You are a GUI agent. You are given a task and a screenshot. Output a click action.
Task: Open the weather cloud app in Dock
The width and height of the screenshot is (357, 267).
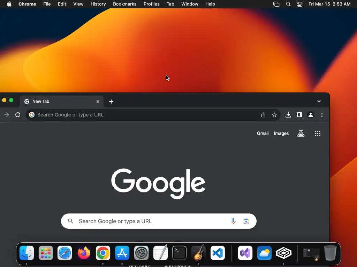click(264, 253)
